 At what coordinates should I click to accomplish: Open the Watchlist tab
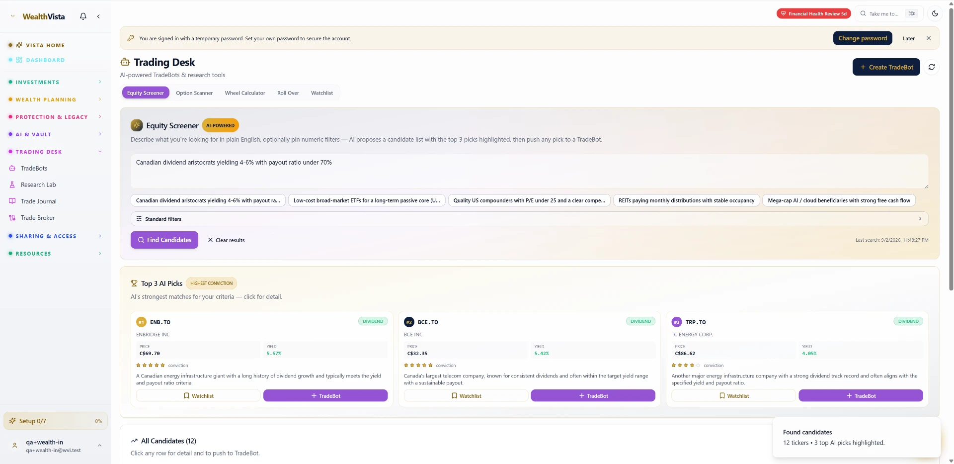click(x=322, y=93)
